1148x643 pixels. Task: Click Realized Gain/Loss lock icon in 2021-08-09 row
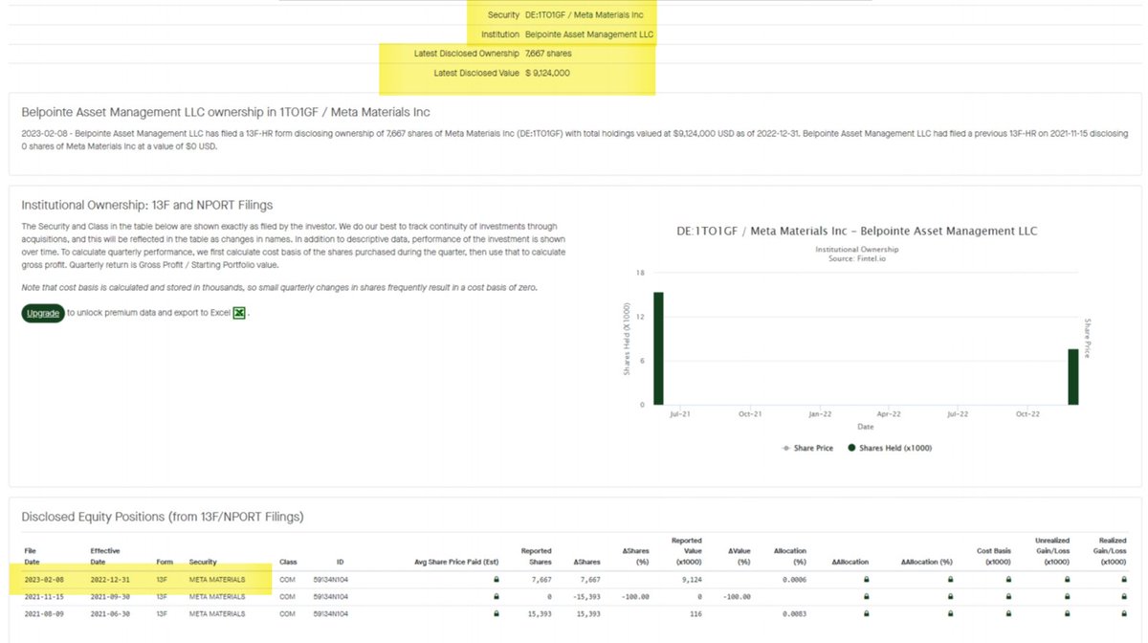click(x=1123, y=614)
